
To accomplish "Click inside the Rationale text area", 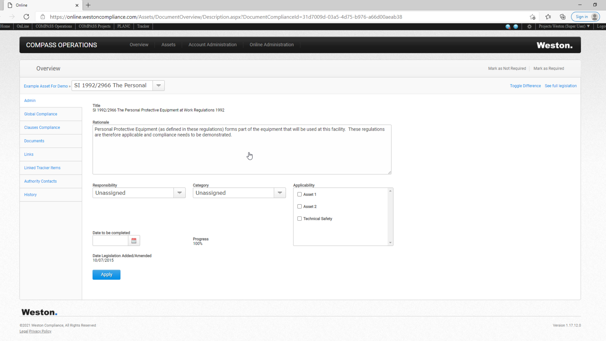I will click(x=242, y=150).
